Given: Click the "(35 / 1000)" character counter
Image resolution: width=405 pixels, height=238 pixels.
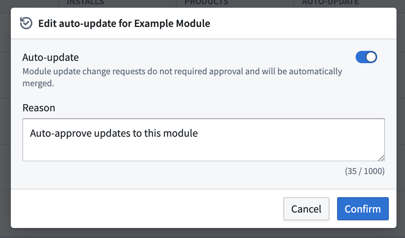Looking at the screenshot, I should coord(364,171).
